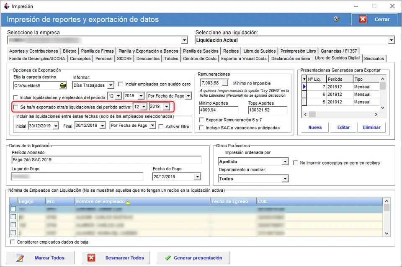Viewport: 402px width, 267px height.
Task: Click Eliminar in Presentaciones Generadas
Action: click(x=371, y=127)
